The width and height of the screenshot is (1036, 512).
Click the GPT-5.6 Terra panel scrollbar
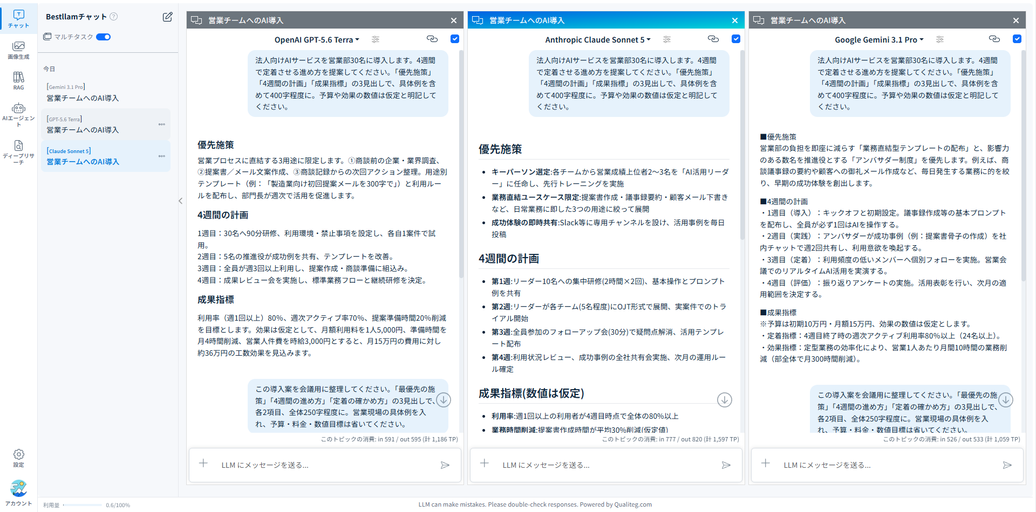tap(461, 164)
